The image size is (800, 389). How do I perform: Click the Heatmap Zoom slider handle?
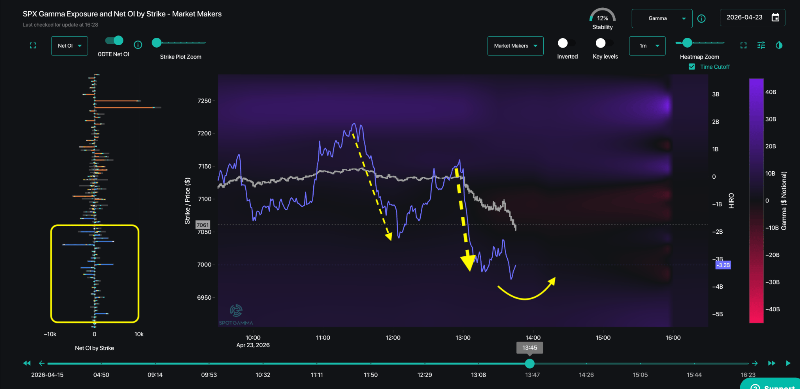687,43
